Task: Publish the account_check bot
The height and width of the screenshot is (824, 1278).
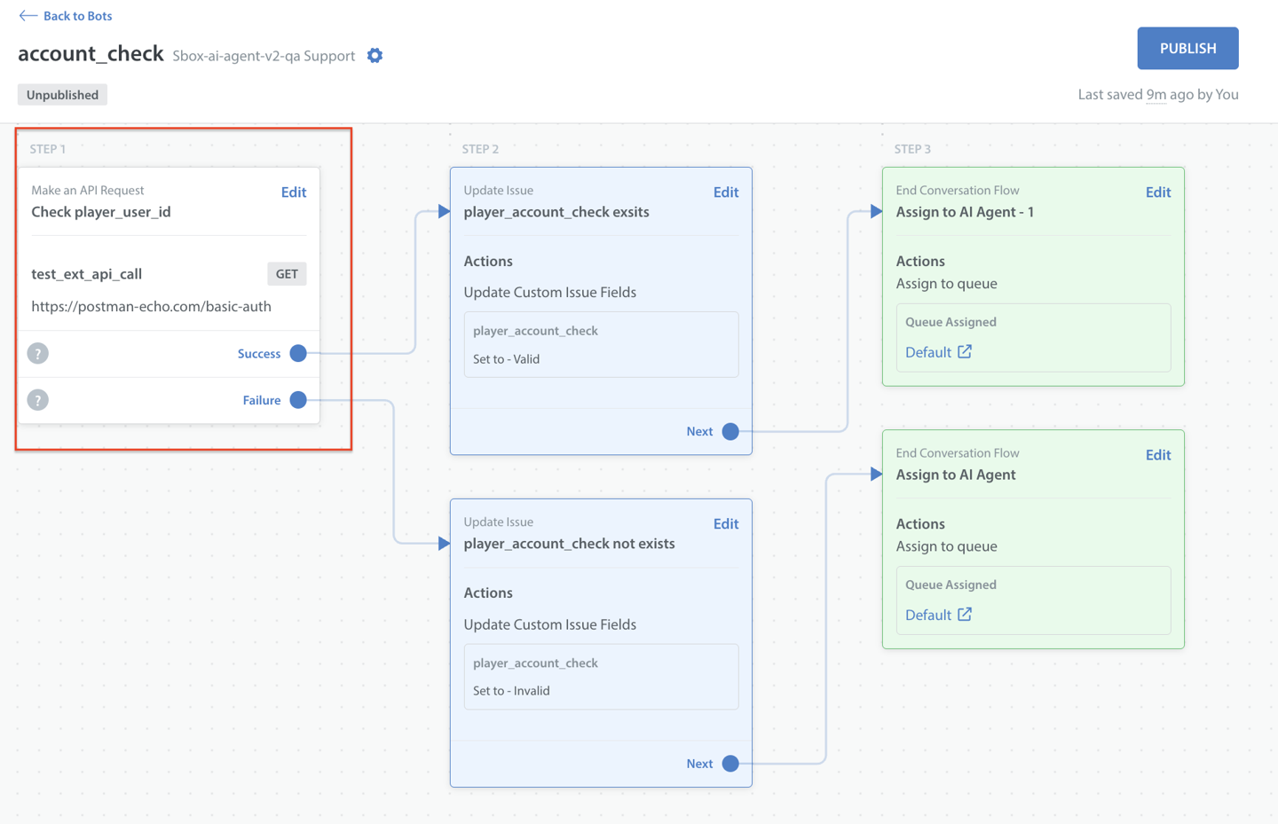Action: [x=1187, y=49]
